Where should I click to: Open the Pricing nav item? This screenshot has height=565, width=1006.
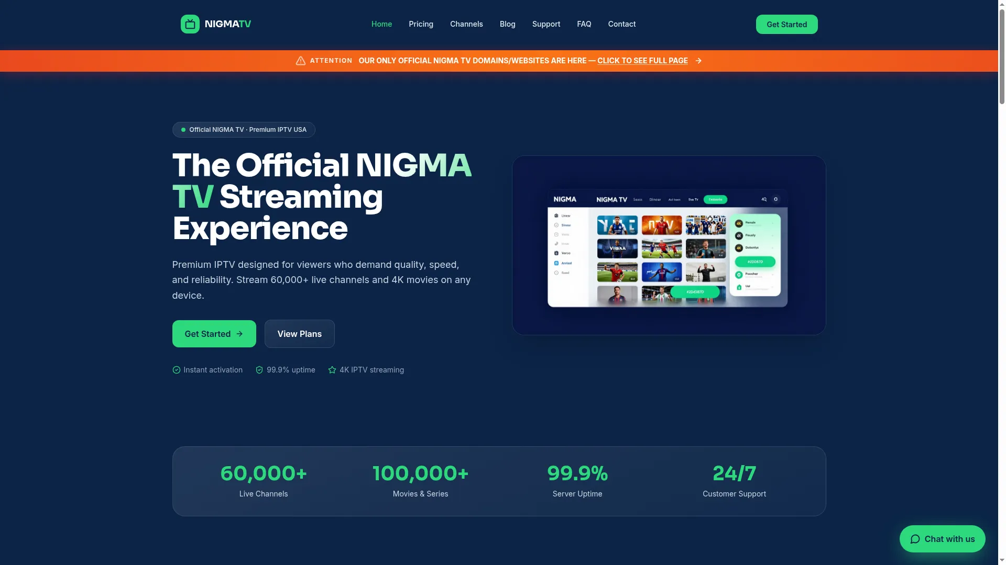coord(421,24)
